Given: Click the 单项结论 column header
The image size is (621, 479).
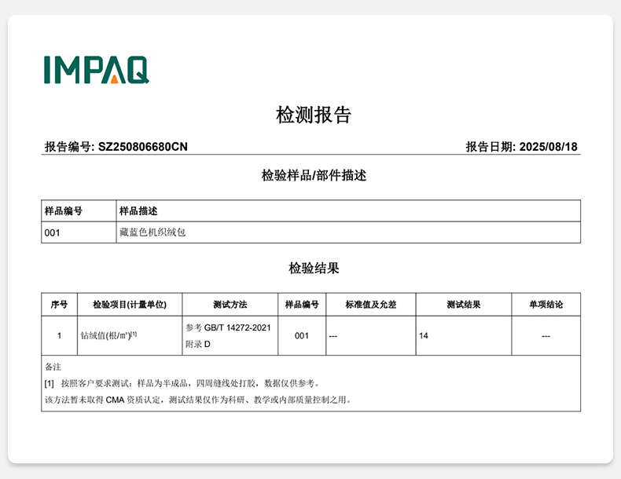Looking at the screenshot, I should coord(546,305).
